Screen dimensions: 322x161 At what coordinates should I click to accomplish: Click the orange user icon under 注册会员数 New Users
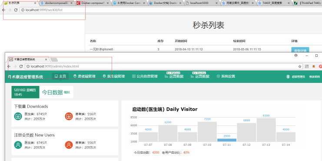pos(69,145)
